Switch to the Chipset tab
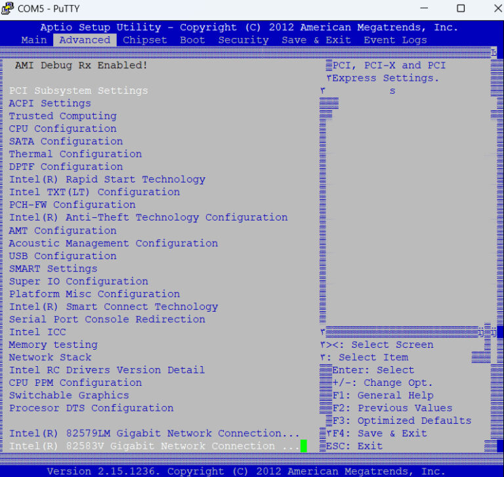Image resolution: width=504 pixels, height=477 pixels. (x=144, y=40)
